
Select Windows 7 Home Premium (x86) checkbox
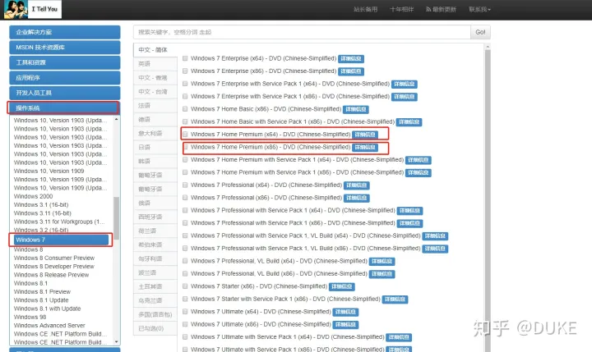click(x=185, y=147)
